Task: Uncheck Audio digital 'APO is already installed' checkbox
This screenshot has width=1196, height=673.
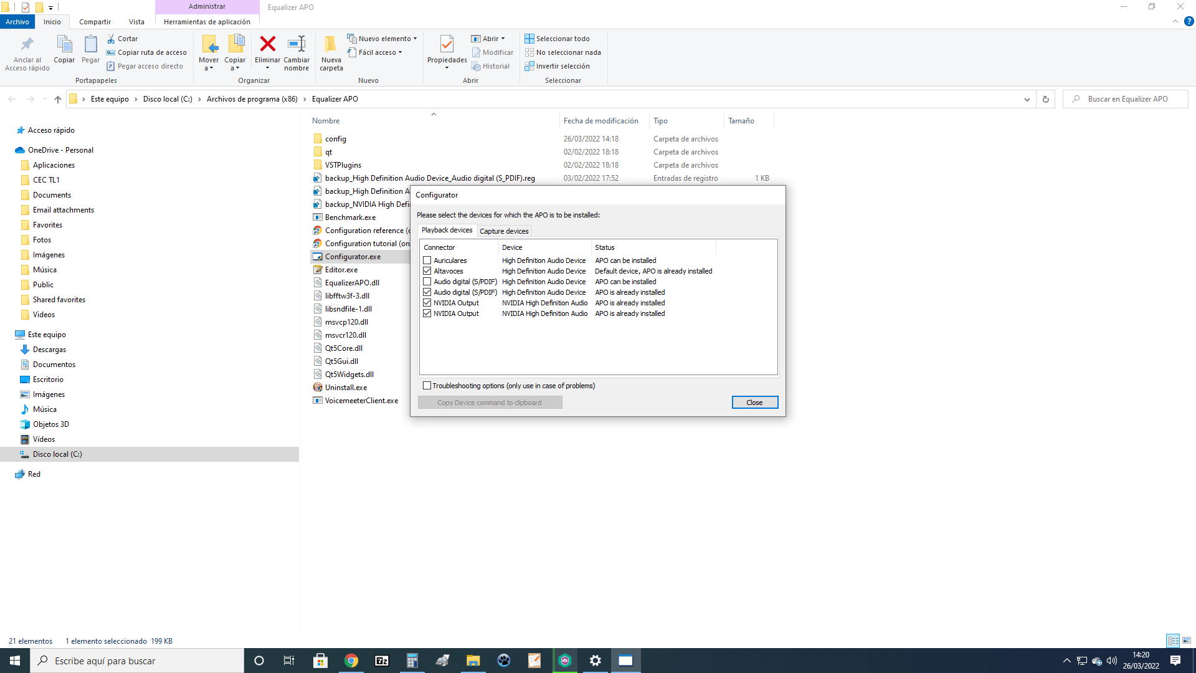Action: [427, 292]
